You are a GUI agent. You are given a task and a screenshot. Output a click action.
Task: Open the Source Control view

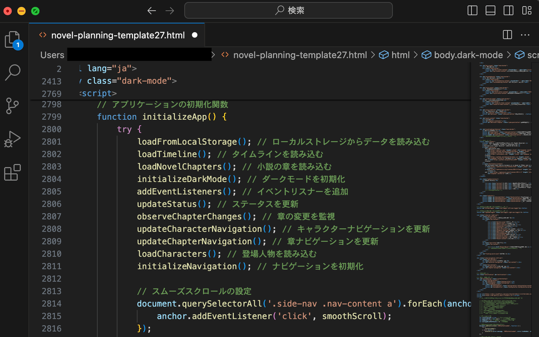point(13,106)
